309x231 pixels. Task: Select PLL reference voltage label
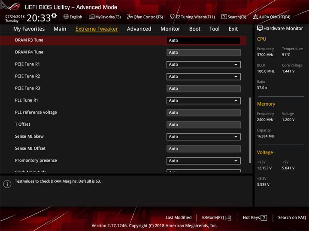coord(36,113)
